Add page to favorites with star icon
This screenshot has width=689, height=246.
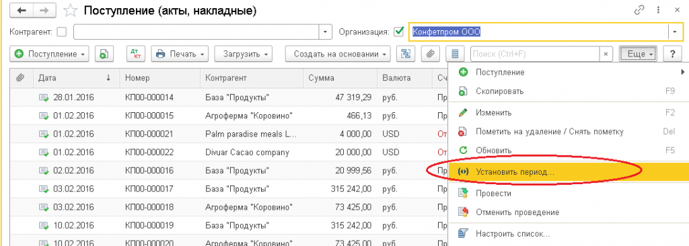(70, 11)
